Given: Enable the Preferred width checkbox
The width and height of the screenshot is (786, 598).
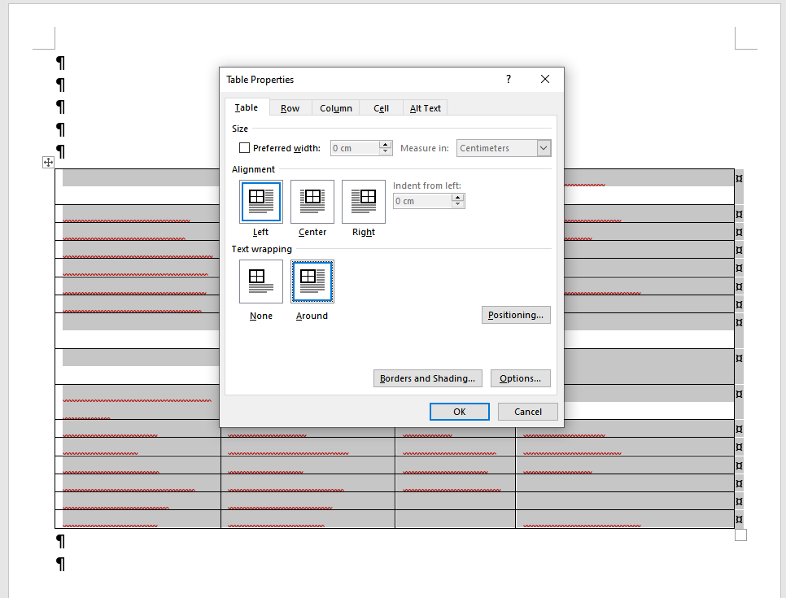Looking at the screenshot, I should [245, 148].
